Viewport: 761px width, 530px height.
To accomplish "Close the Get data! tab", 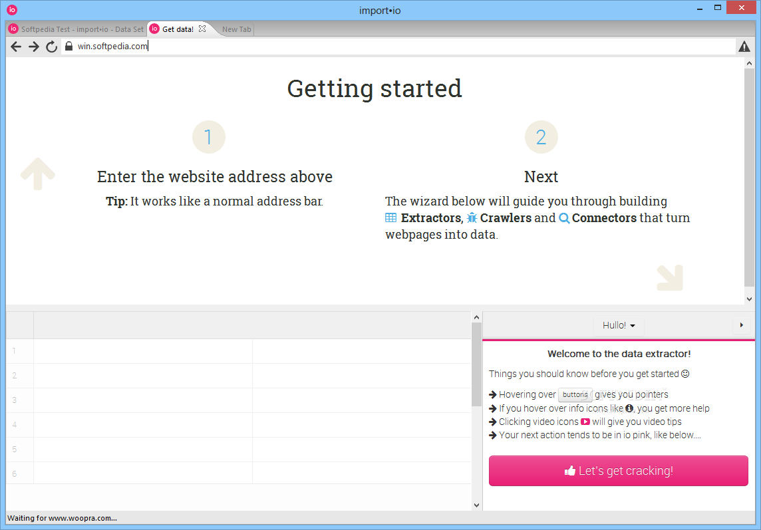I will click(x=202, y=29).
